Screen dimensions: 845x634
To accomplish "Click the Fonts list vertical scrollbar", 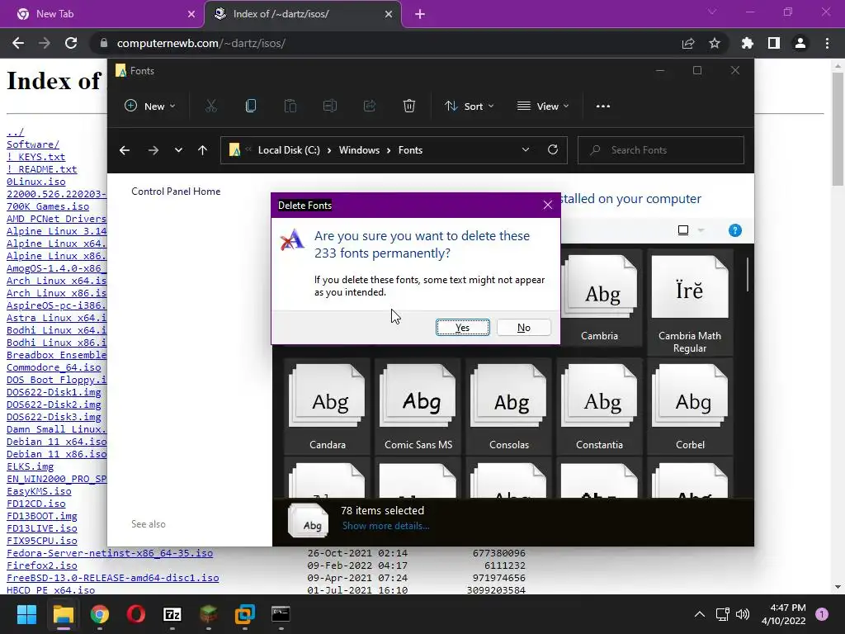I will click(748, 275).
